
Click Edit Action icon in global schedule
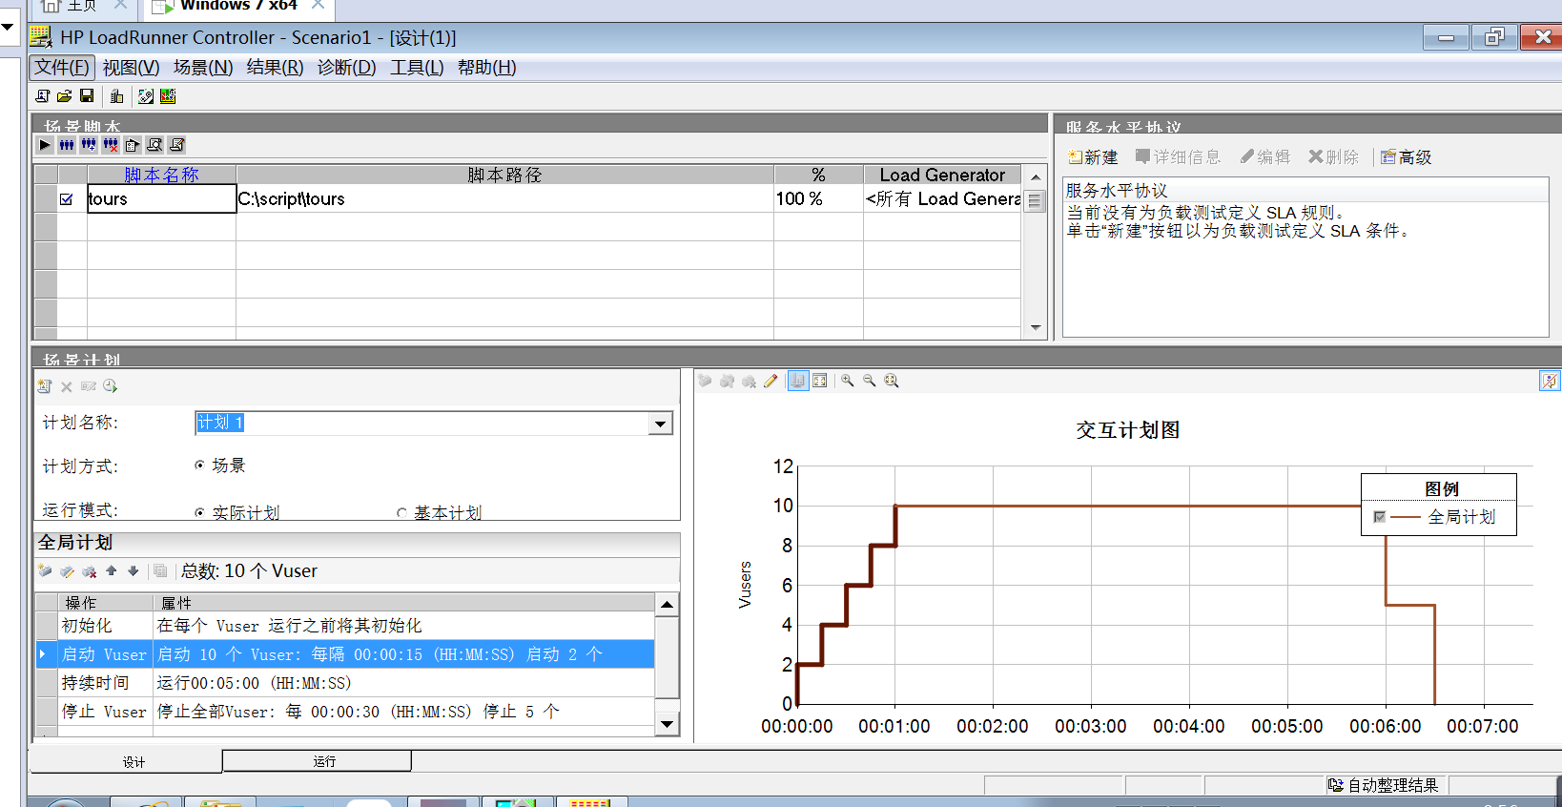tap(67, 571)
